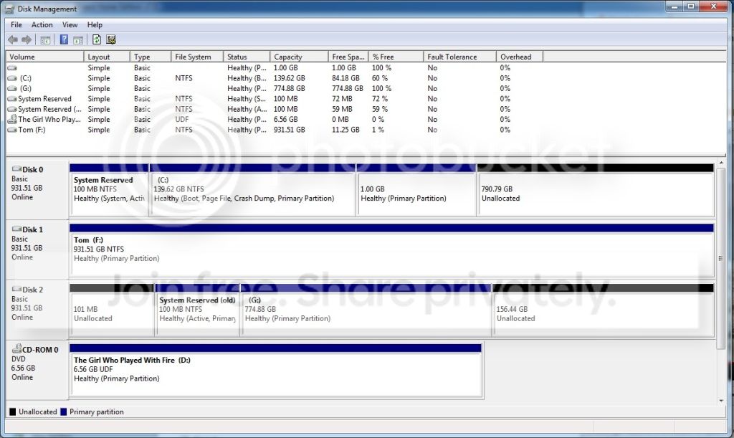Select 101 MB Unallocated space on Disk 2
The width and height of the screenshot is (734, 438).
point(112,310)
